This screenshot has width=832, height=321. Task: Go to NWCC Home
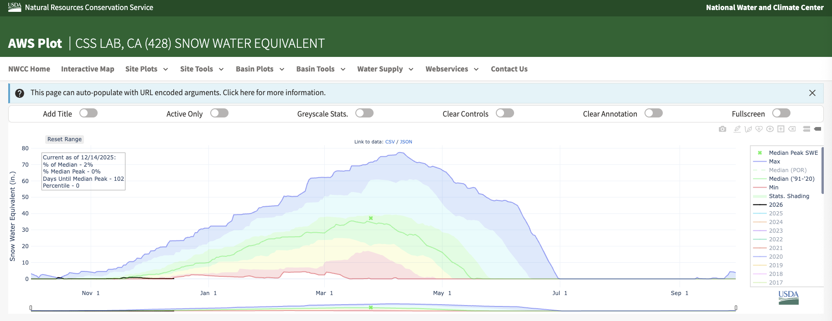coord(29,69)
